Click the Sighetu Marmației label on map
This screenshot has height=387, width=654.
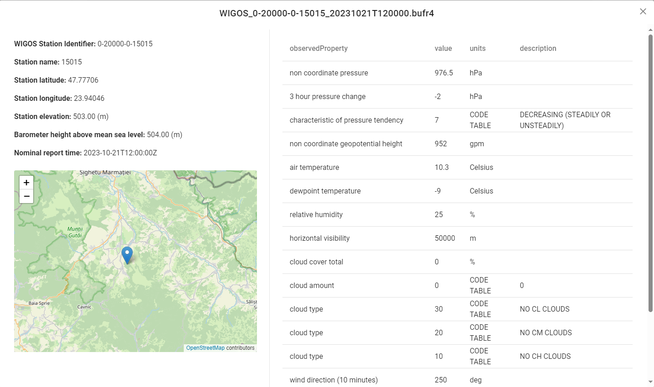coord(105,173)
